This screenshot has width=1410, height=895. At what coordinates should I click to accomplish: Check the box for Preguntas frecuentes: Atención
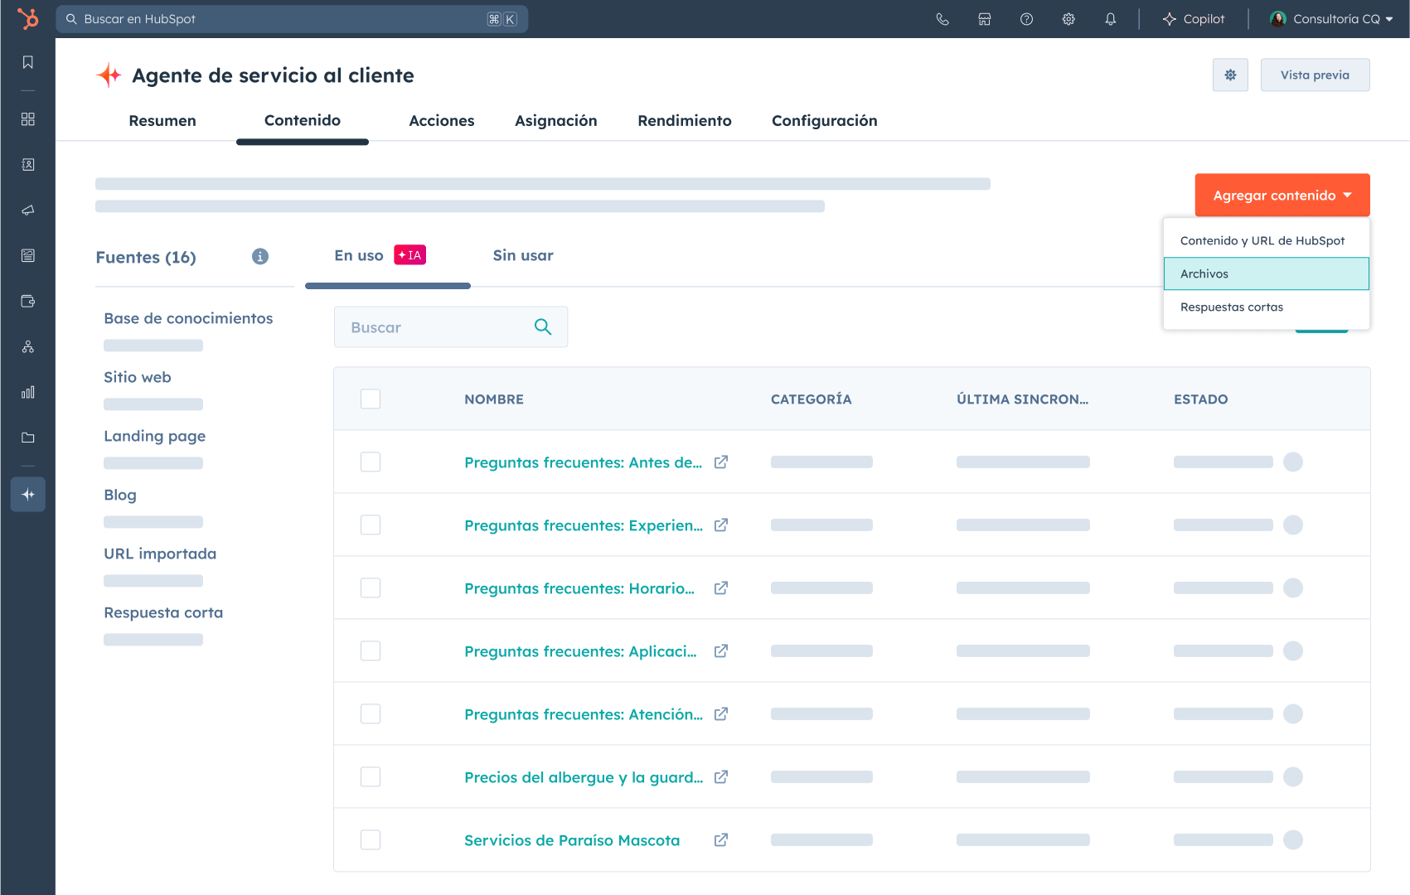pyautogui.click(x=371, y=714)
